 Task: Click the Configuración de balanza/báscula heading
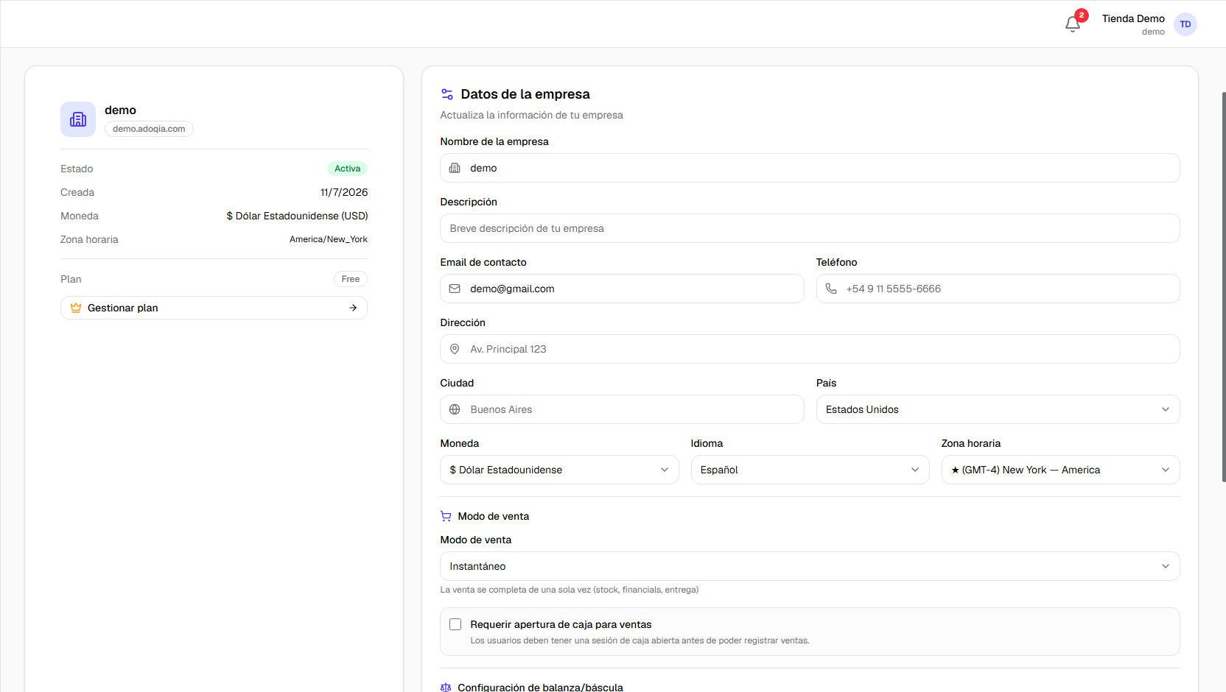pyautogui.click(x=540, y=688)
